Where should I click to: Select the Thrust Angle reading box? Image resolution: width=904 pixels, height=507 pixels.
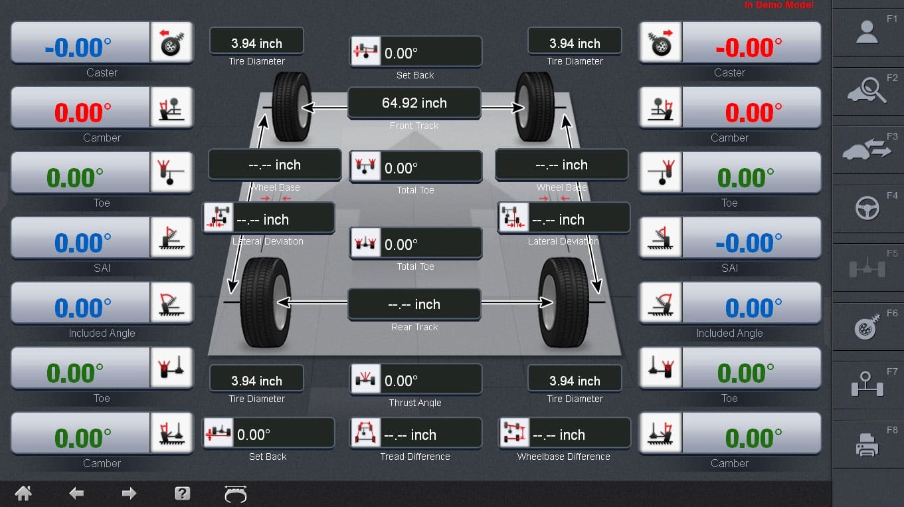(x=416, y=381)
